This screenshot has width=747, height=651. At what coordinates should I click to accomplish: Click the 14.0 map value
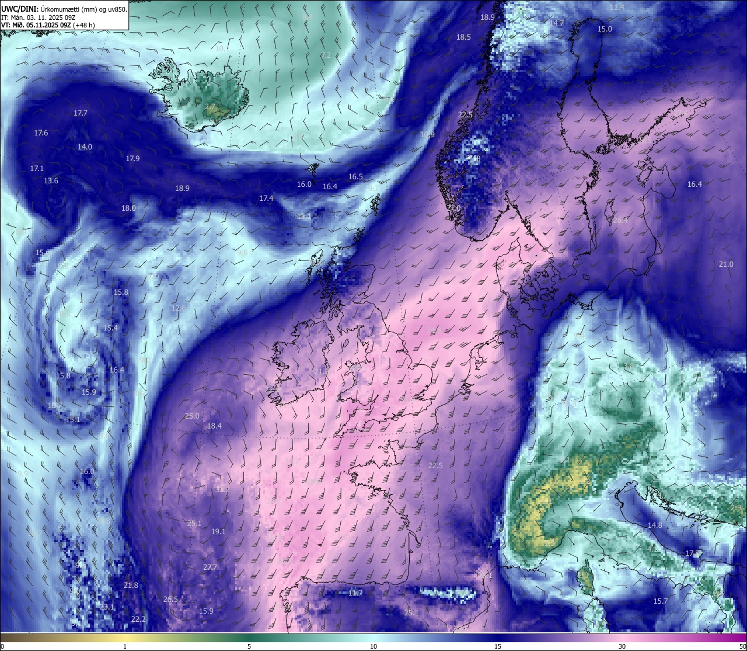click(x=85, y=147)
